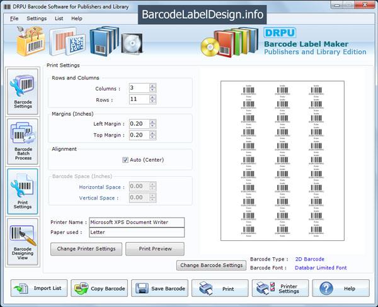Click the Print Preview button
This screenshot has width=378, height=307.
155,248
